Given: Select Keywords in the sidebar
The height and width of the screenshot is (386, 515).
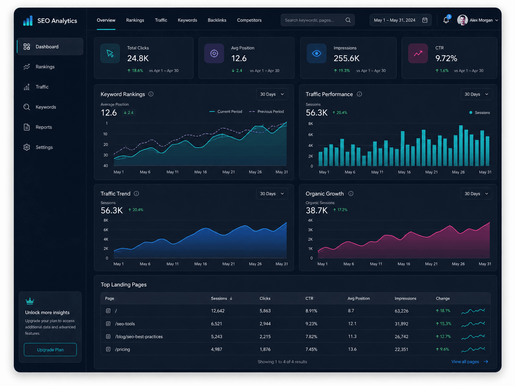Looking at the screenshot, I should pos(50,107).
